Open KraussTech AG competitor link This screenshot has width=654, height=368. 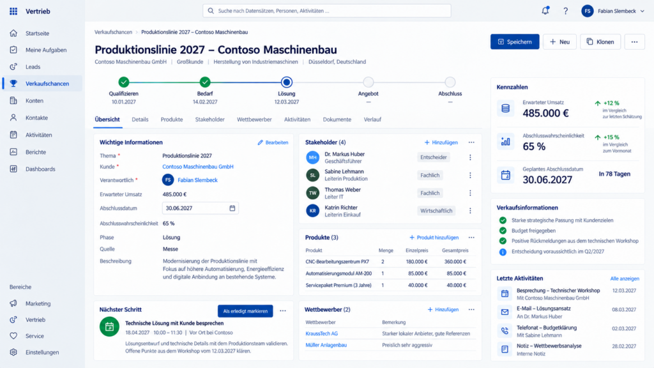coord(322,333)
